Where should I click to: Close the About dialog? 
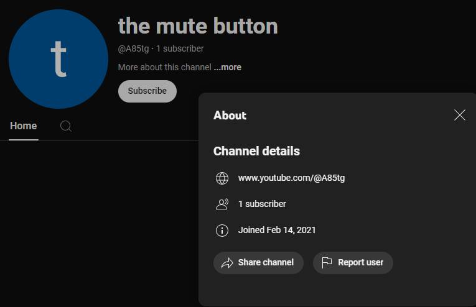click(460, 115)
